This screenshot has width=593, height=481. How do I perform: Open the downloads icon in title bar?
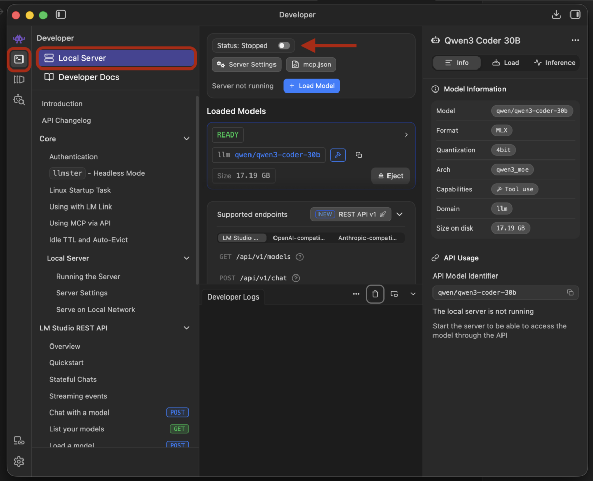pos(556,15)
